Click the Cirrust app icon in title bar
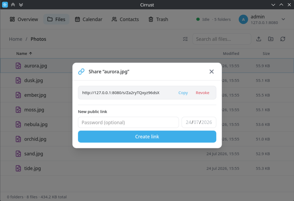The image size is (294, 201). click(x=5, y=5)
